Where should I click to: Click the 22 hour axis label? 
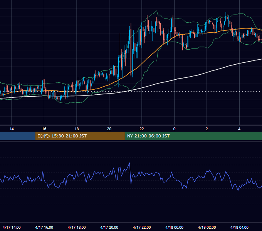point(142,129)
